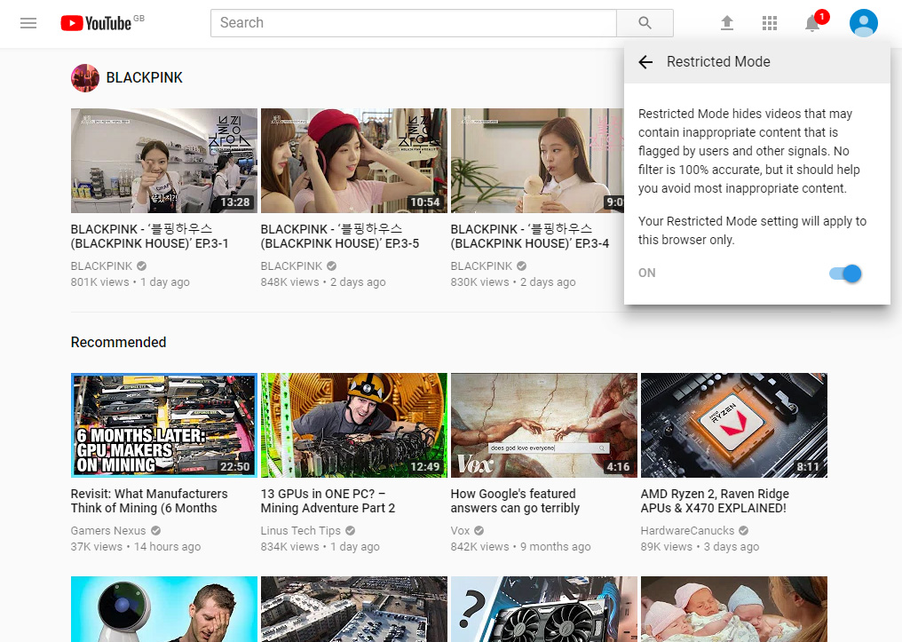
Task: Open the YouTube apps grid
Action: click(x=770, y=23)
